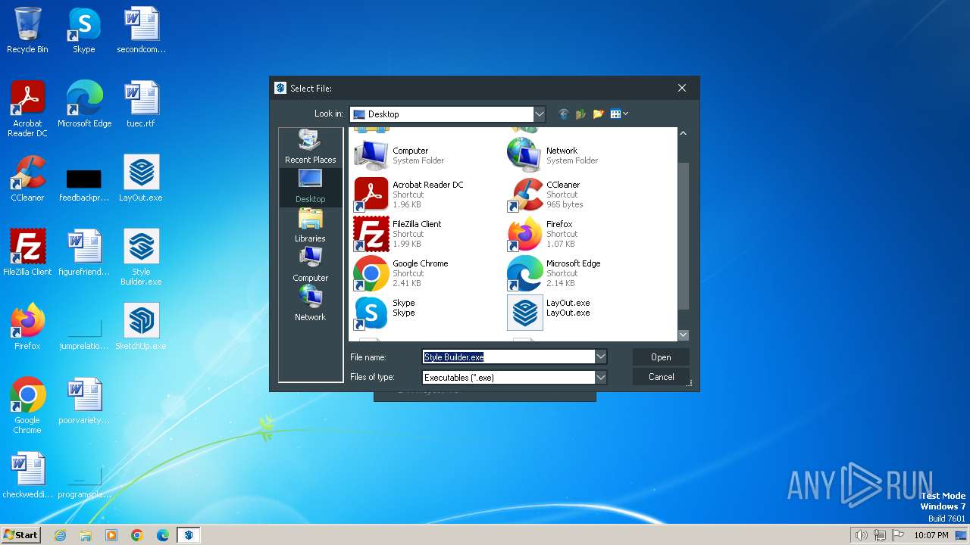
Task: Select Desktop in the places sidebar
Action: 310,186
